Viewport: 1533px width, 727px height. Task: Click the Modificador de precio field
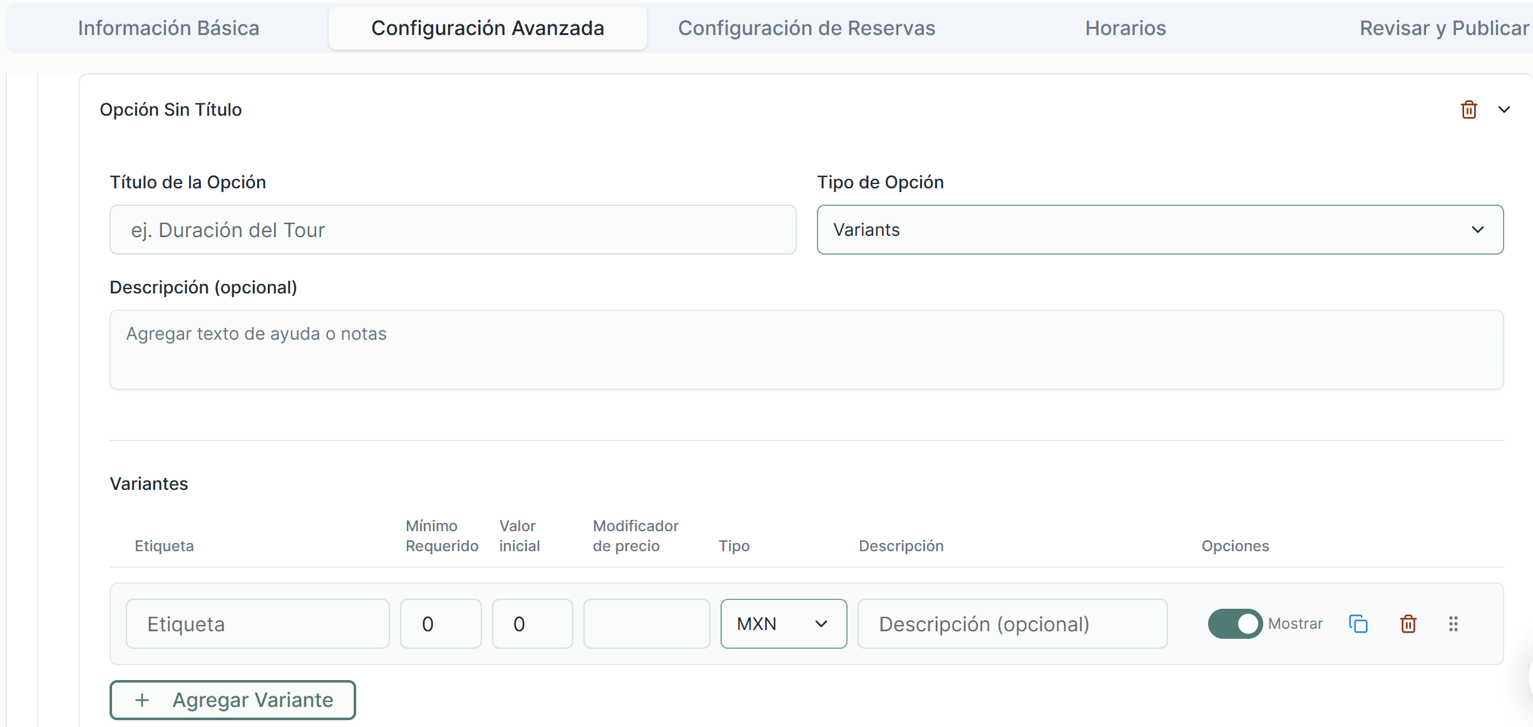click(x=646, y=624)
